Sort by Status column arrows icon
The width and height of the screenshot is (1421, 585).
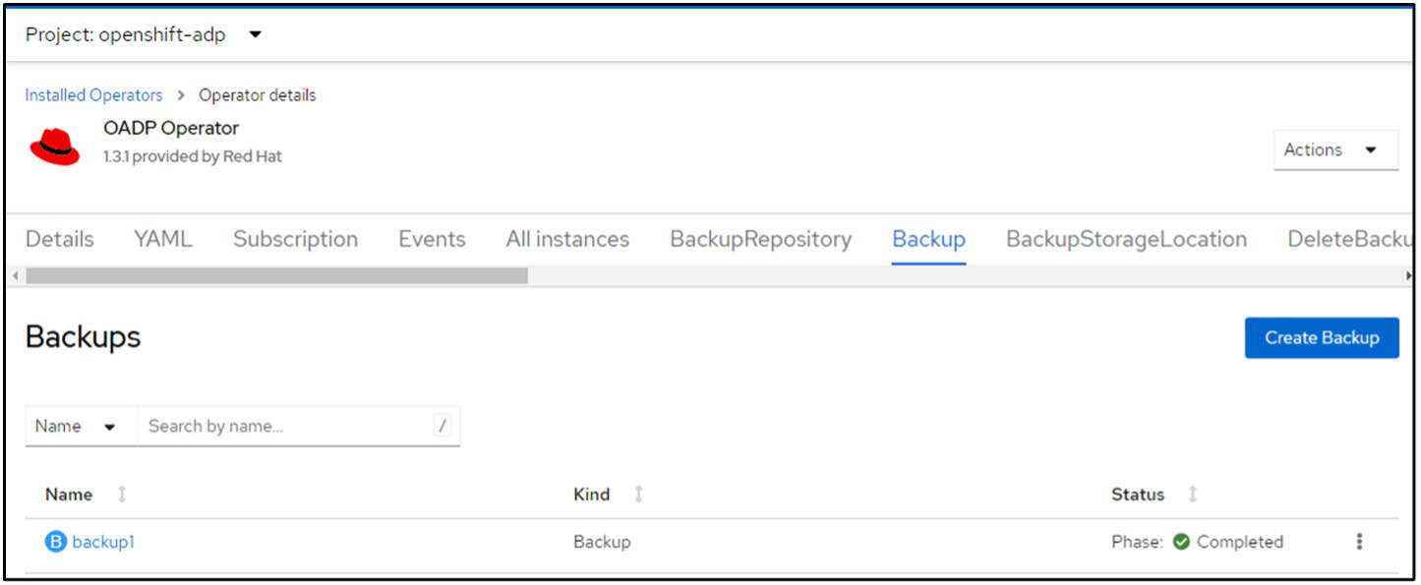(1193, 495)
